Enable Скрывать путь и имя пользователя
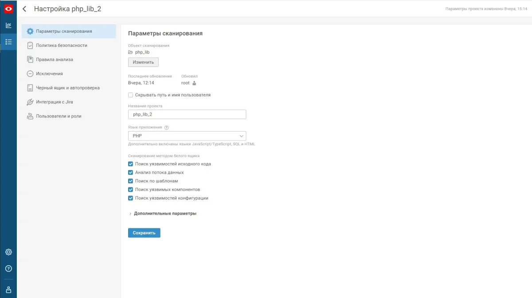The height and width of the screenshot is (298, 532). click(130, 94)
